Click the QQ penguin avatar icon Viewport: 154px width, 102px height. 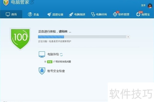[150, 6]
